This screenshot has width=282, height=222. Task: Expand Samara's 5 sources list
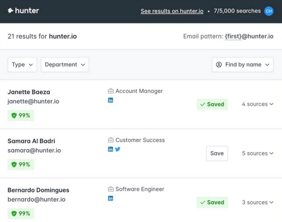click(x=257, y=153)
